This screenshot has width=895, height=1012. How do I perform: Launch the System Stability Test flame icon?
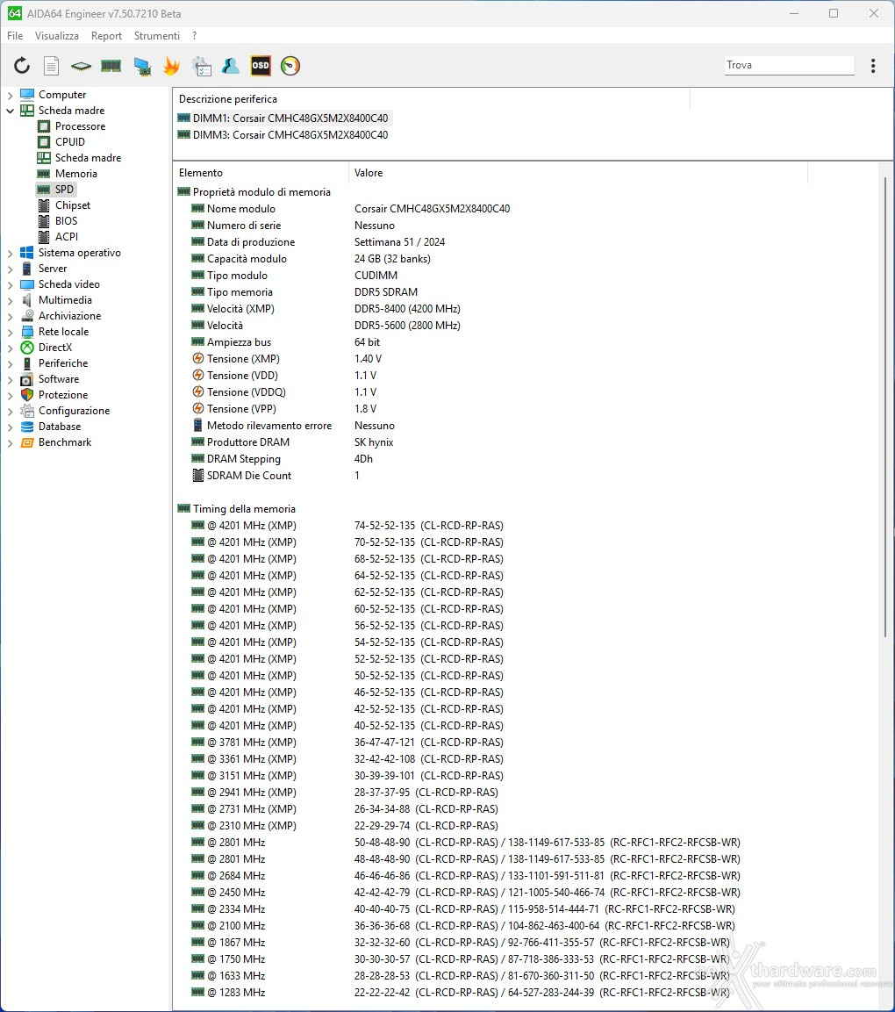(172, 66)
